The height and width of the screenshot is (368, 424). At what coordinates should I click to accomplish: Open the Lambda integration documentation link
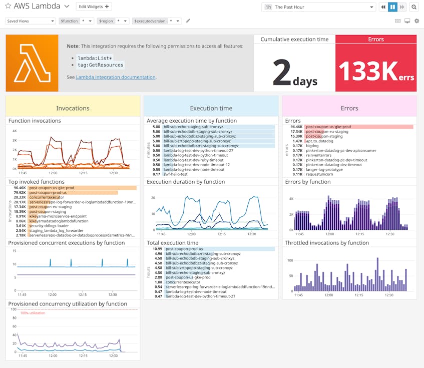coord(116,77)
